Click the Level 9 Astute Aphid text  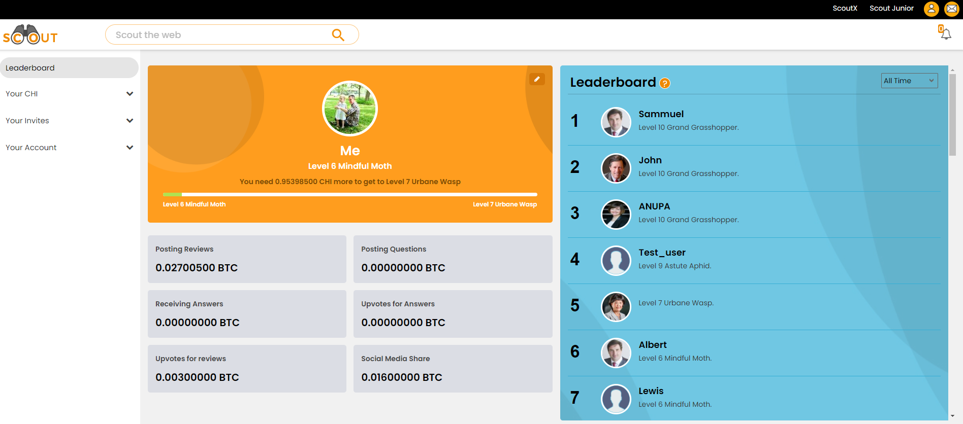click(675, 266)
